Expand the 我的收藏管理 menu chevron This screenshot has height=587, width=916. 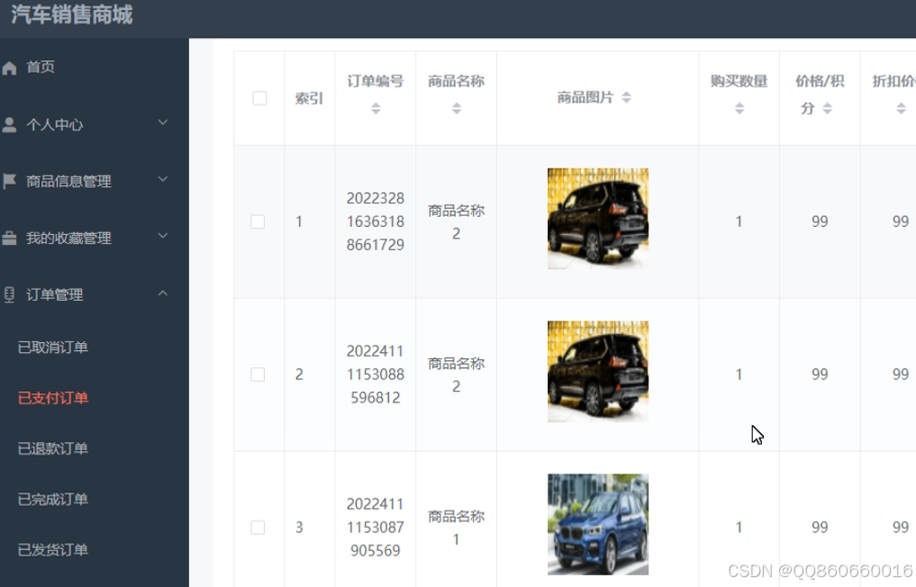(x=163, y=236)
